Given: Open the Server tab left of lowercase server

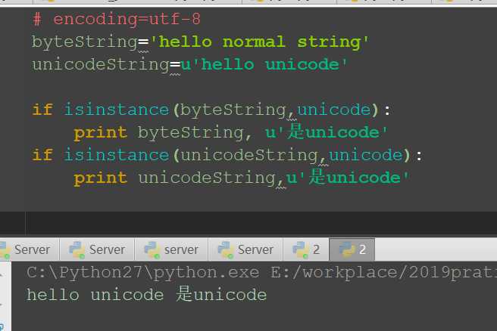Looking at the screenshot, I should coord(97,249).
